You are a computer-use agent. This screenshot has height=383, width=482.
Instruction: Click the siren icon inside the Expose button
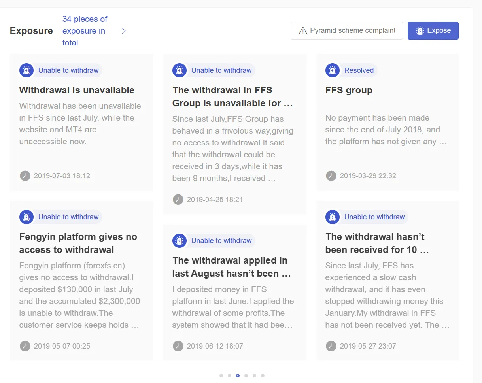[x=420, y=31]
